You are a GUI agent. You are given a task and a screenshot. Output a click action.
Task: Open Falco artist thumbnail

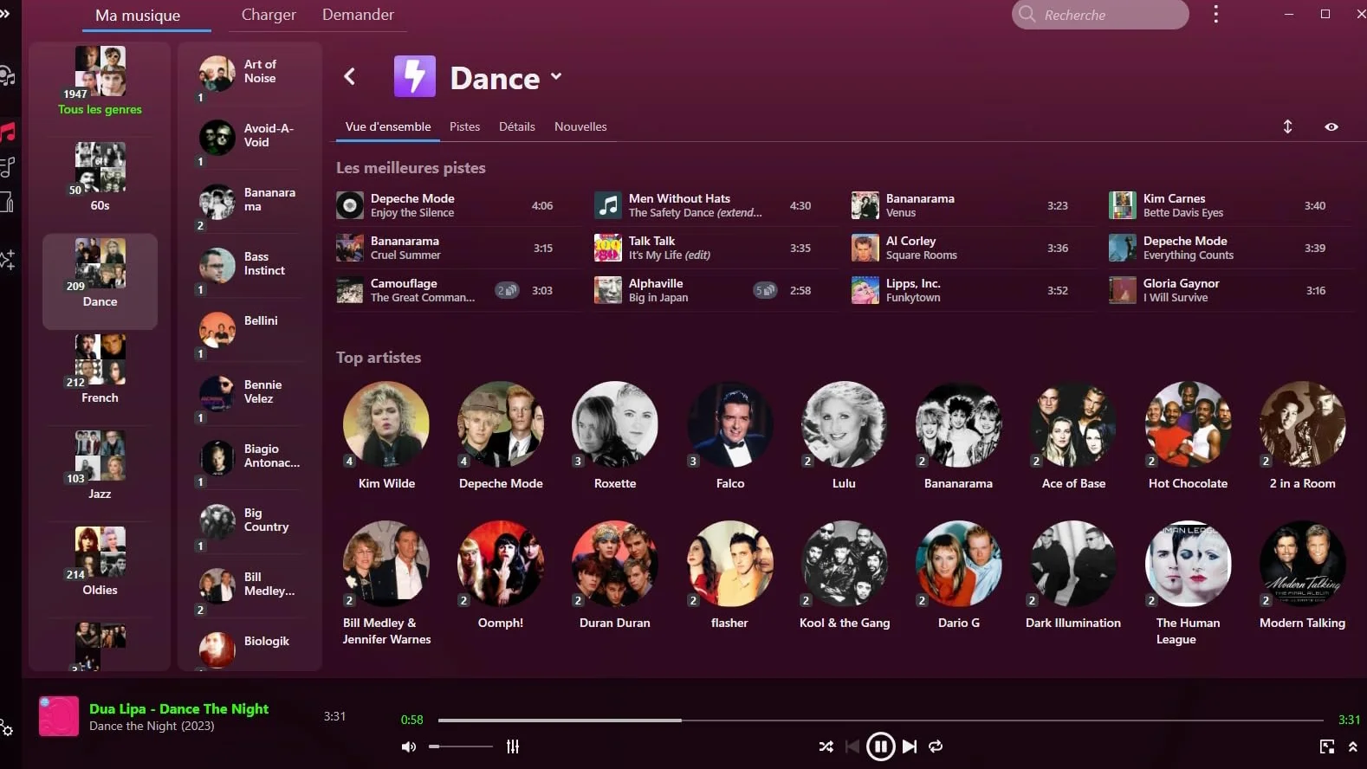coord(730,424)
